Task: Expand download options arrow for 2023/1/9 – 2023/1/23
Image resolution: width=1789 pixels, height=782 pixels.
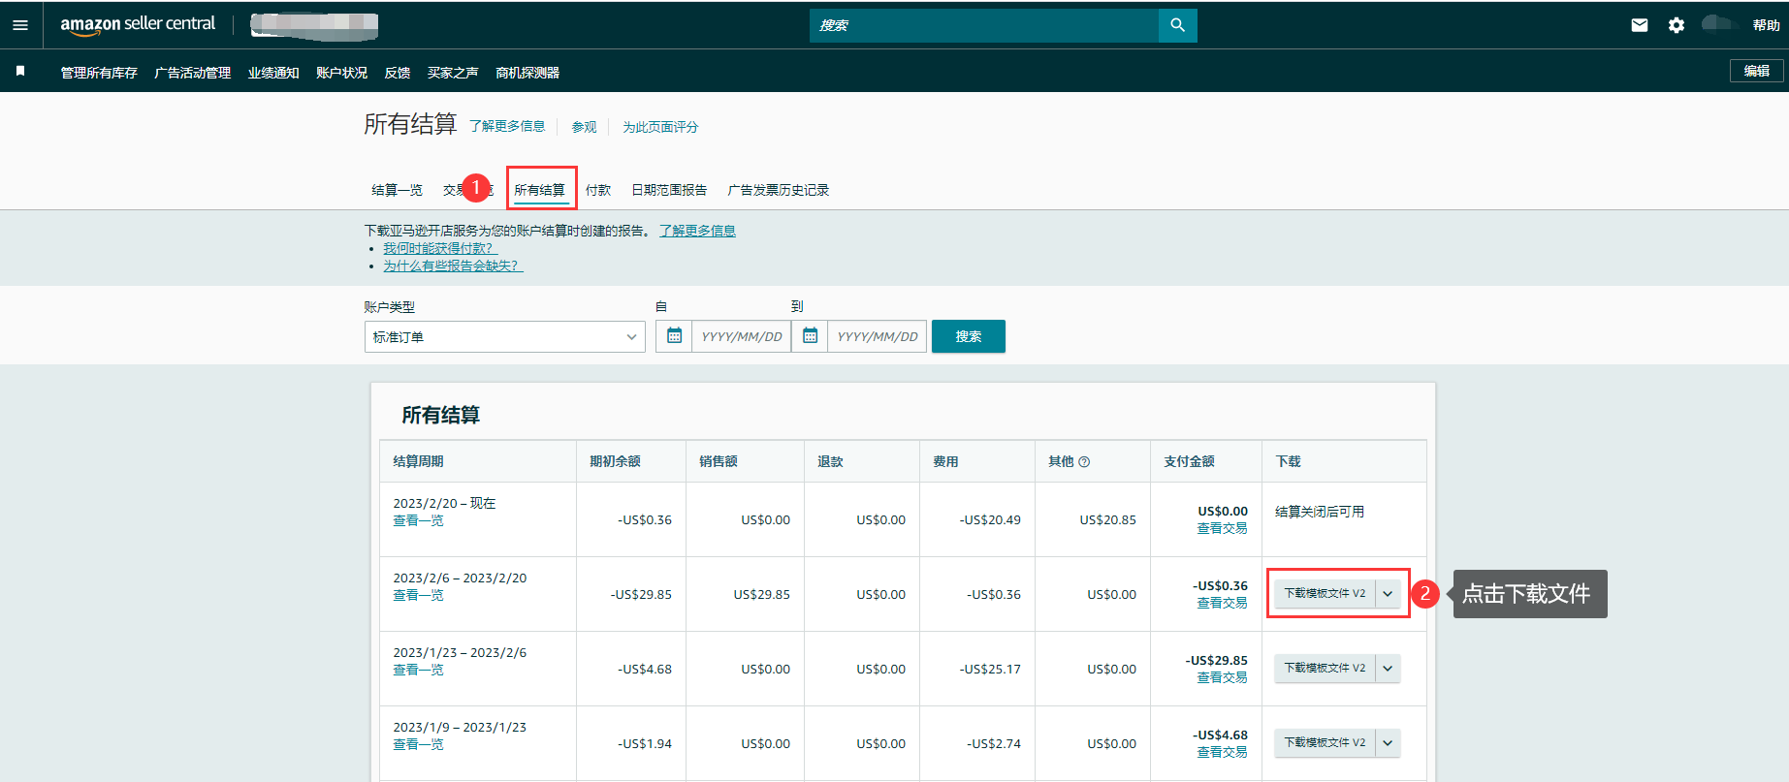Action: click(1388, 743)
